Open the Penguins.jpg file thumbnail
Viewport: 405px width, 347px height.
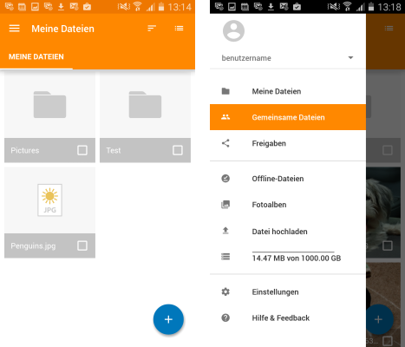pos(49,200)
